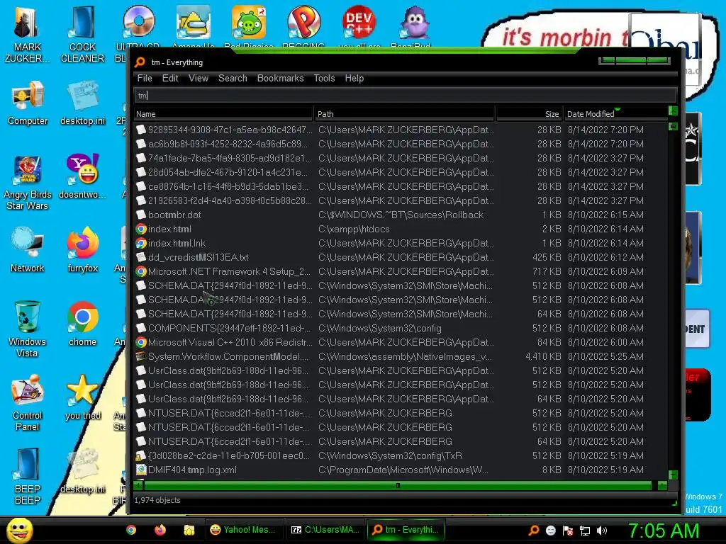This screenshot has height=544, width=726.
Task: Open the COCK CLEANER desktop icon
Action: pyautogui.click(x=82, y=35)
